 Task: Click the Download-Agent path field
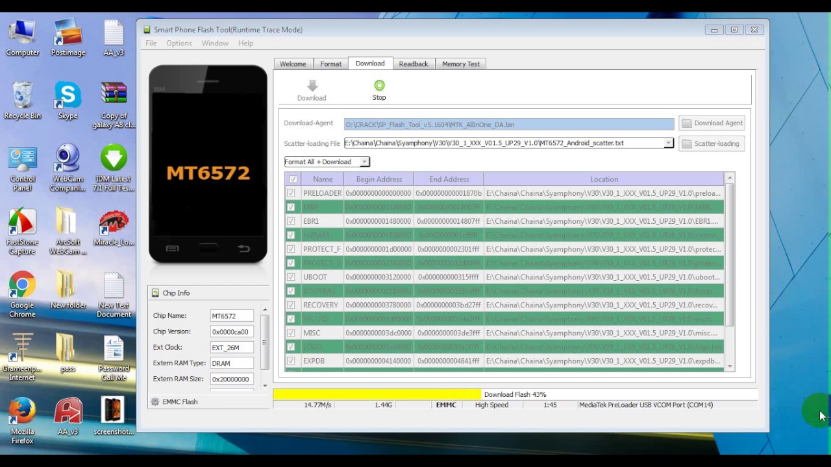click(509, 125)
